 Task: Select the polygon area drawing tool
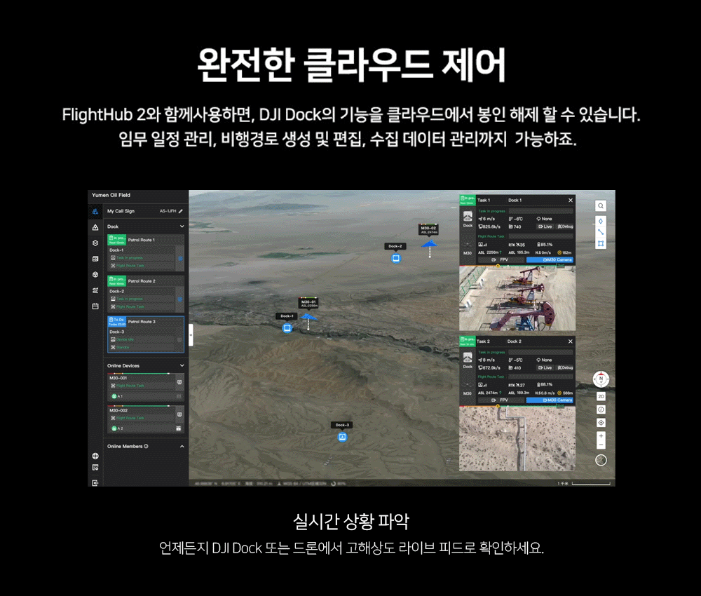pos(601,244)
